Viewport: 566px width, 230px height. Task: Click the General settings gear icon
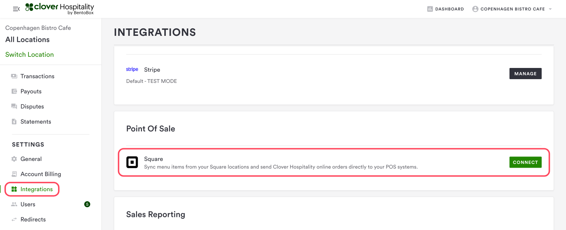click(14, 159)
